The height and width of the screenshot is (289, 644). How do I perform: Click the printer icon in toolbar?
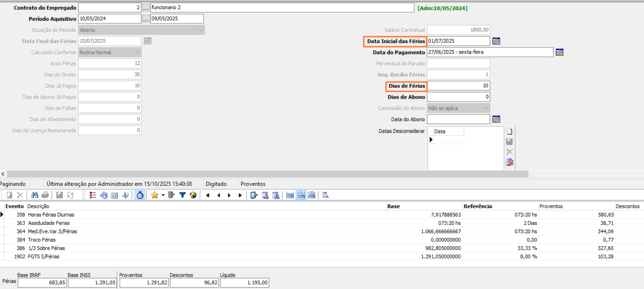pyautogui.click(x=45, y=195)
